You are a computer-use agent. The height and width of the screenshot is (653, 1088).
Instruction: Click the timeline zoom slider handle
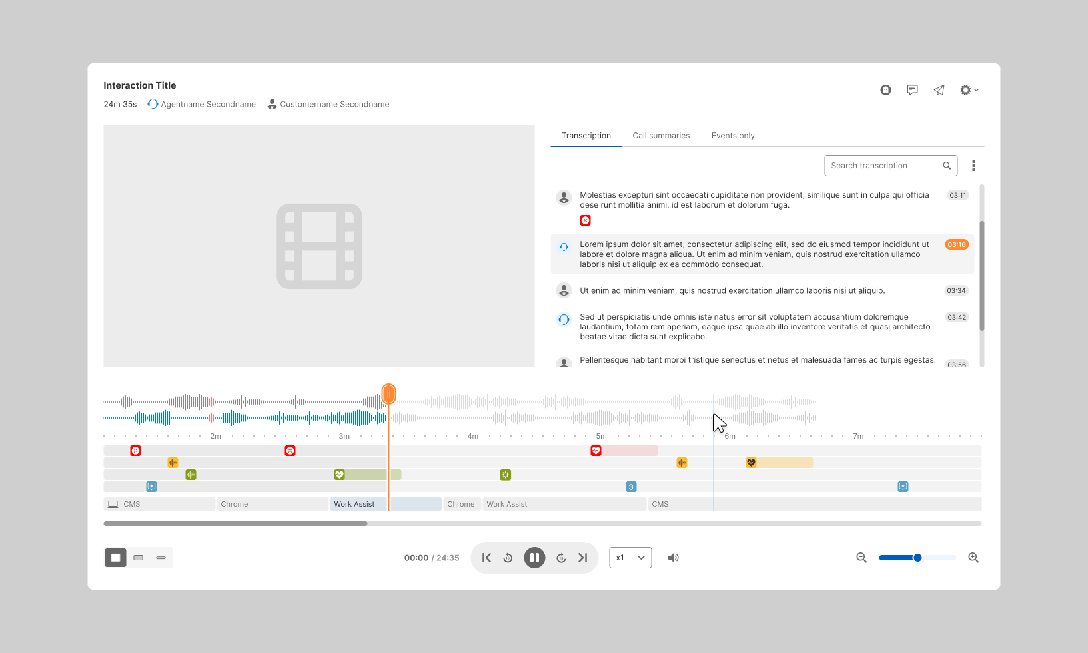click(917, 558)
